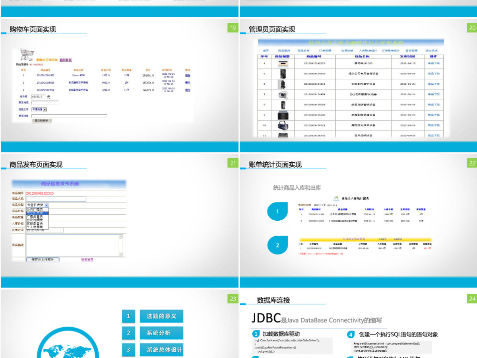Select slide title 数据库连接

coord(273,300)
